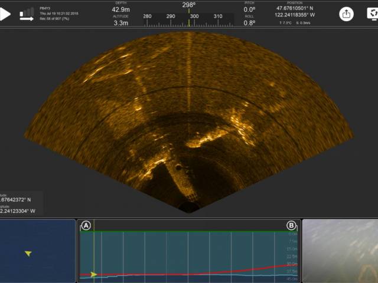
Task: Click the signal bars playback speed icon
Action: click(27, 14)
